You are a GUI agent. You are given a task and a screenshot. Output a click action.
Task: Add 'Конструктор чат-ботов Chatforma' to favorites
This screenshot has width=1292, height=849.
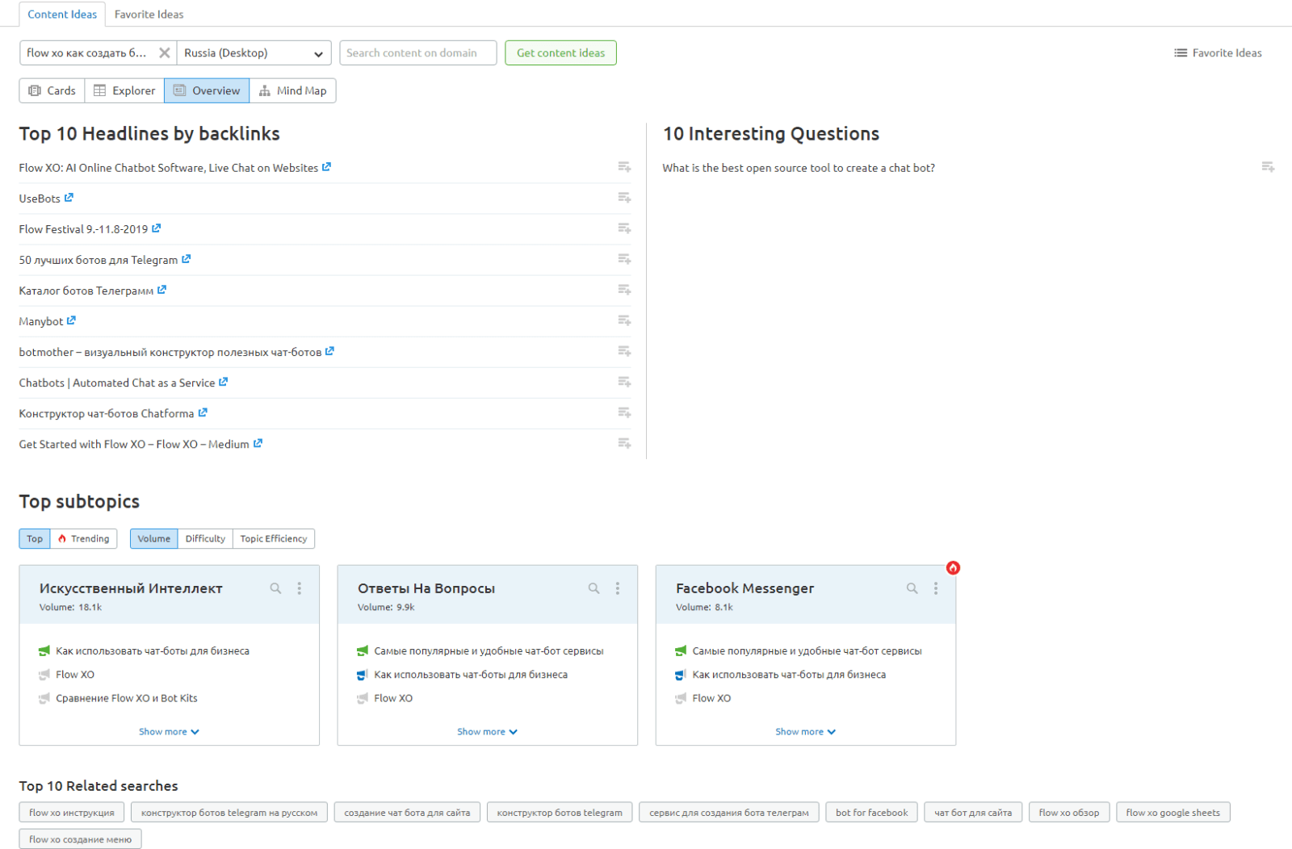click(624, 412)
